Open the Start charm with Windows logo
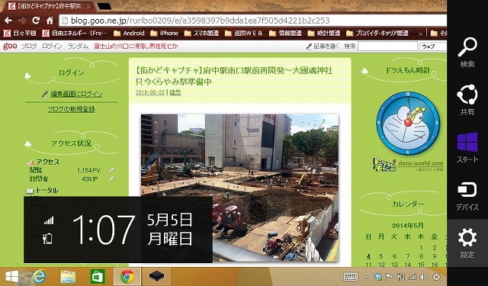Screen dimensions: 488x286 click(x=467, y=147)
